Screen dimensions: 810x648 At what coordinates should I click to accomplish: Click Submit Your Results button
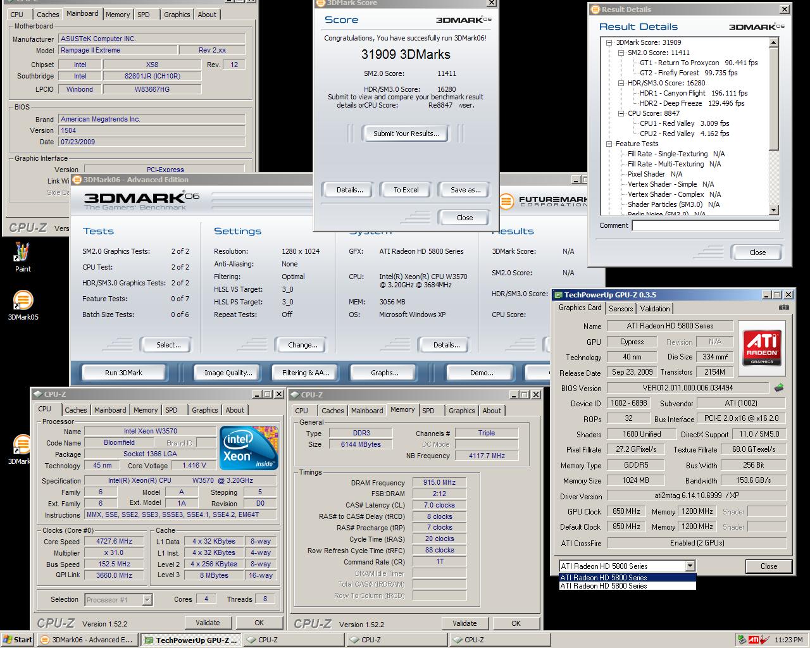[406, 134]
